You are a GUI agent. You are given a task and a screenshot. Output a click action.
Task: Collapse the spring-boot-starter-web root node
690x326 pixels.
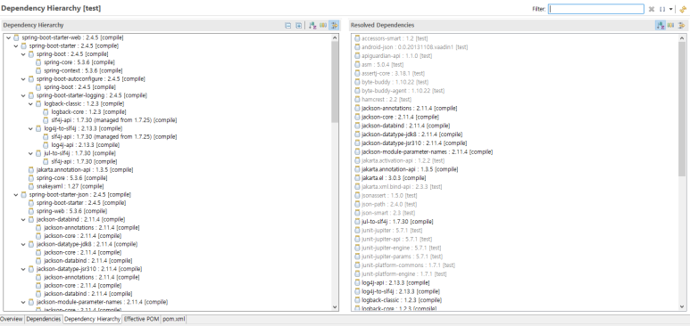9,37
